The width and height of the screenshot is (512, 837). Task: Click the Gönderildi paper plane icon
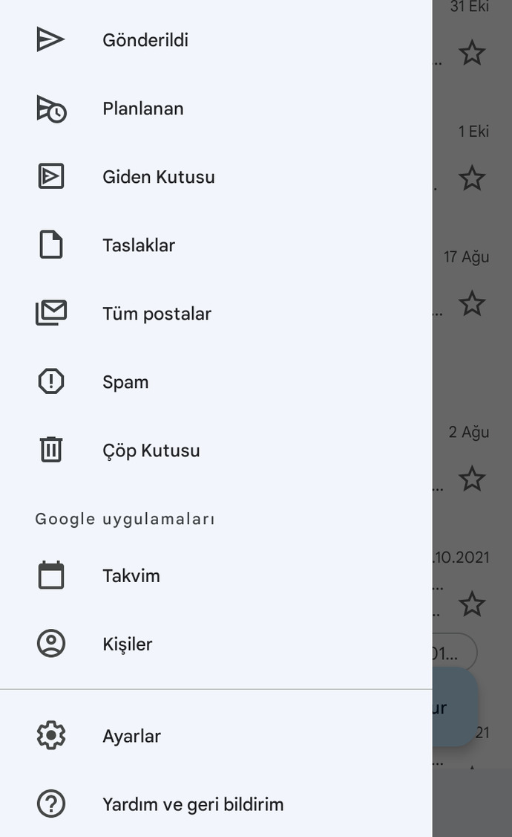(50, 39)
